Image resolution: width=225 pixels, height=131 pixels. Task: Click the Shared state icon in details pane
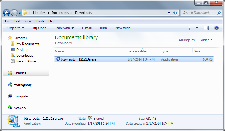tap(90, 118)
